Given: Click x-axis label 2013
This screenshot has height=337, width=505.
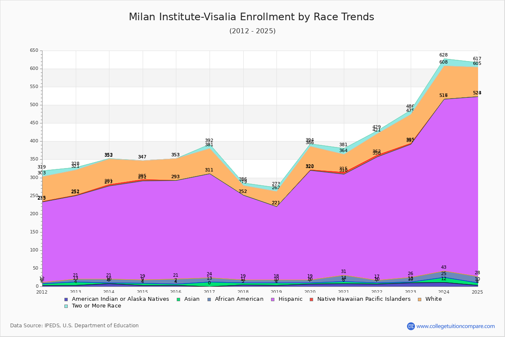Looking at the screenshot, I should point(76,292).
